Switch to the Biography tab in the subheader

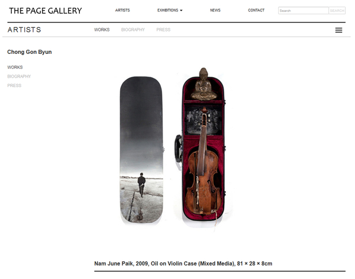tap(133, 30)
